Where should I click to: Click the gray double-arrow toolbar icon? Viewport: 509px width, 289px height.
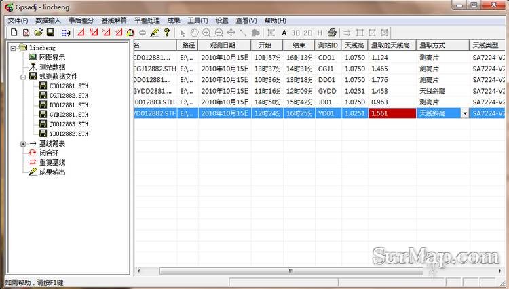pos(143,33)
